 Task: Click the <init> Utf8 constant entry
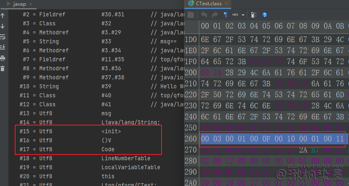pos(111,132)
